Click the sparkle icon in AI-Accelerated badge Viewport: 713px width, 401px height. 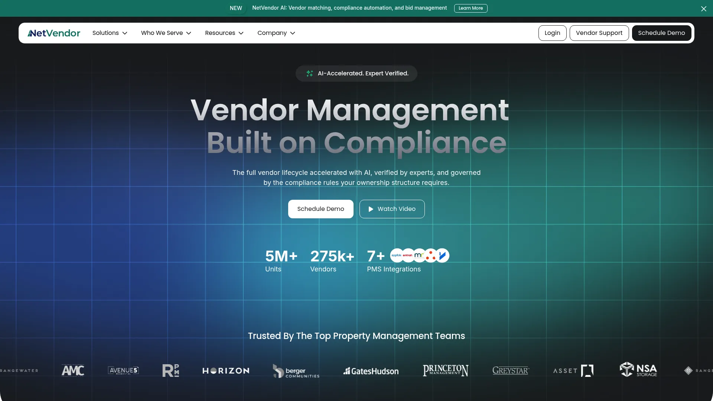(309, 74)
